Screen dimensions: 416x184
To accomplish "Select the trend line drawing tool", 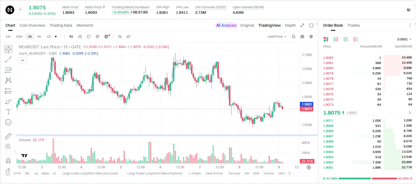I will coord(8,60).
